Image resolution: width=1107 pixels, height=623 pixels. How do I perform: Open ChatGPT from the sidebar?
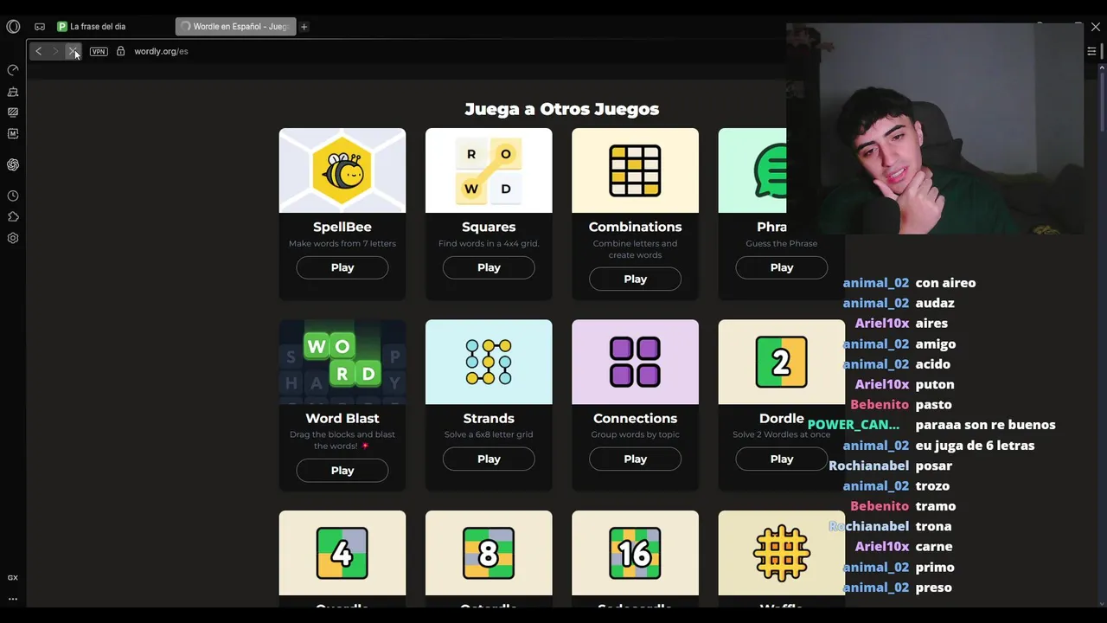[13, 164]
